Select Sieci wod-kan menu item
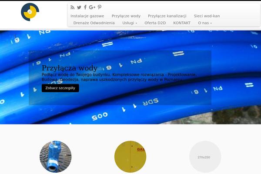The width and height of the screenshot is (261, 174). click(207, 16)
